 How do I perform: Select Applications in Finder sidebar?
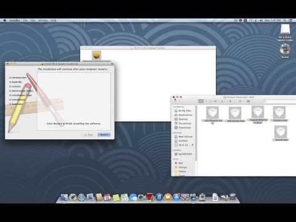(183, 115)
